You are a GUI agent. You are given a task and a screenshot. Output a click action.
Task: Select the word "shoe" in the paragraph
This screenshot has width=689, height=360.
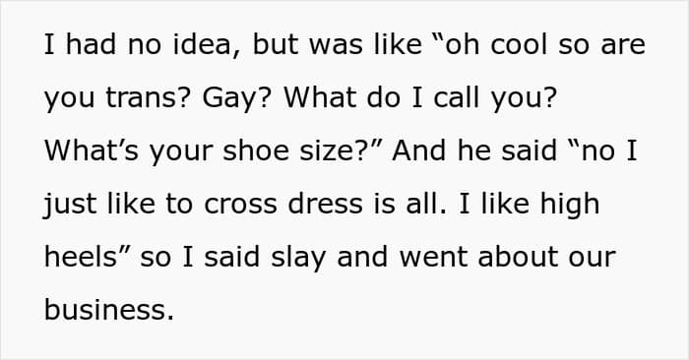[x=255, y=150]
